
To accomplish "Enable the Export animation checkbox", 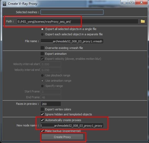I will [x=42, y=54].
